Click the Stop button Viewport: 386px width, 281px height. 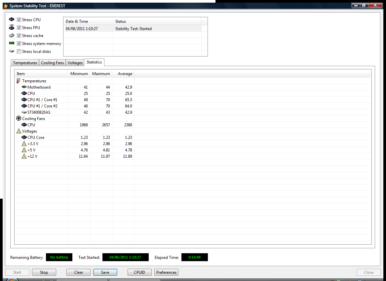pos(44,272)
